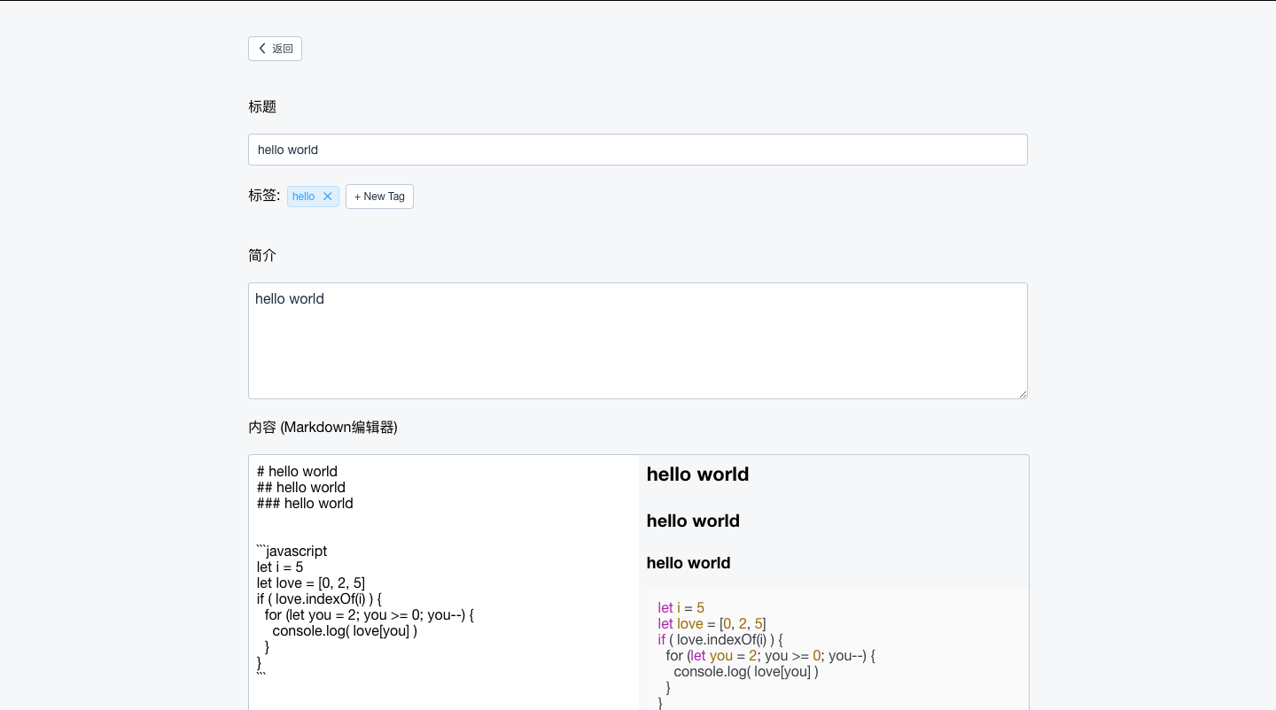Click the "## hello world" line in editor

coord(301,487)
